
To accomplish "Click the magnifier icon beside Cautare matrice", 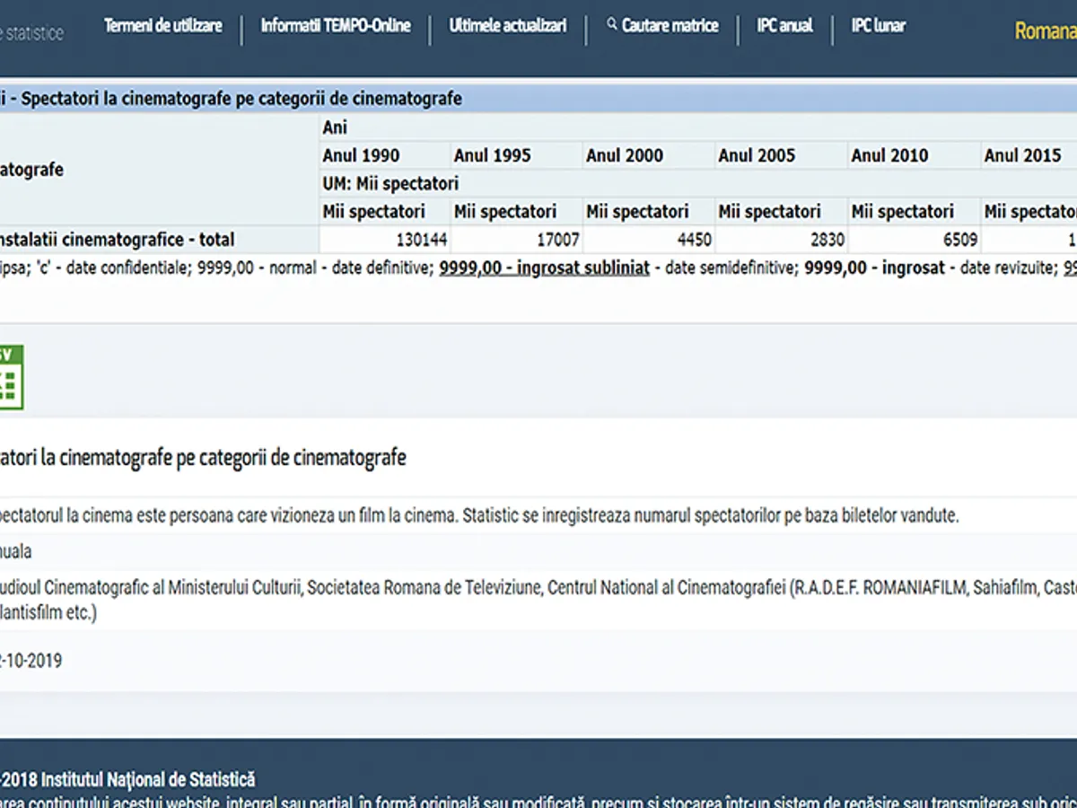I will coord(612,25).
